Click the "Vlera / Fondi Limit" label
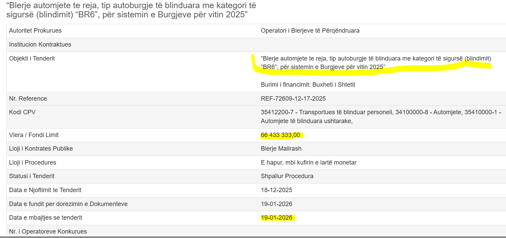 pos(34,135)
